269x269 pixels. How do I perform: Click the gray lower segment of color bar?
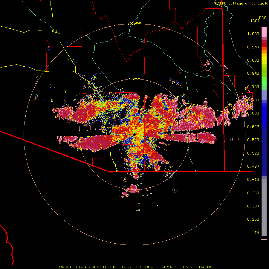pyautogui.click(x=264, y=208)
